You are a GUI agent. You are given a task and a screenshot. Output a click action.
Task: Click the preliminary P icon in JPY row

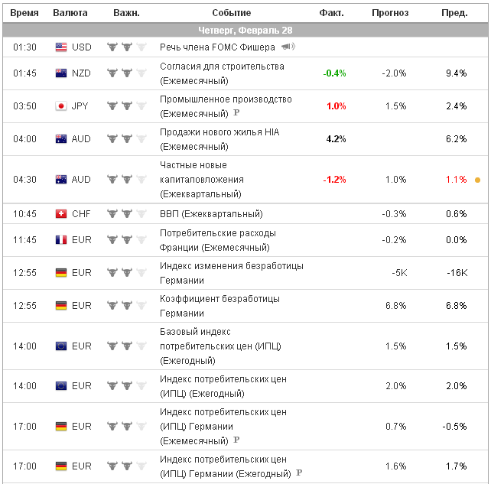point(236,114)
